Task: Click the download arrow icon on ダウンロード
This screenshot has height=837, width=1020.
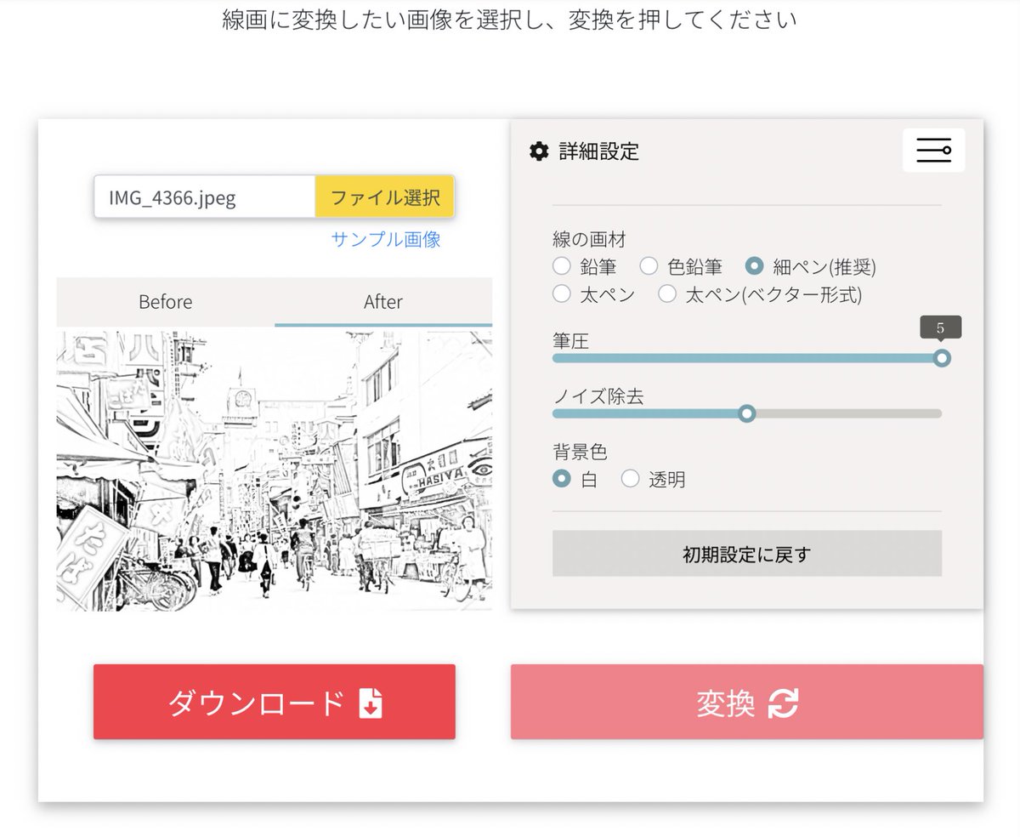Action: click(371, 703)
